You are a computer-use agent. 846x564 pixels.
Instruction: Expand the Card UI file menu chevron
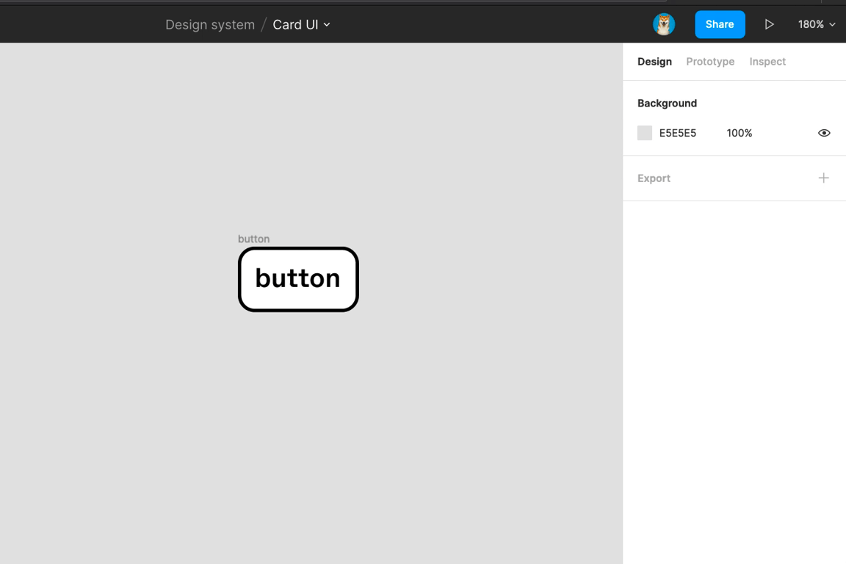(328, 25)
